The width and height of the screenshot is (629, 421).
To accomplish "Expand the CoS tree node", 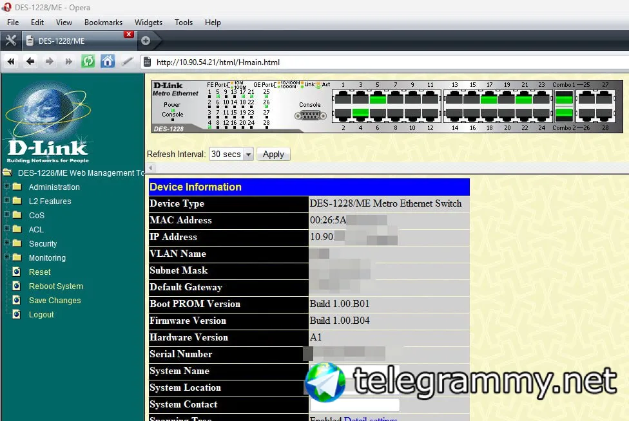I will (x=6, y=214).
